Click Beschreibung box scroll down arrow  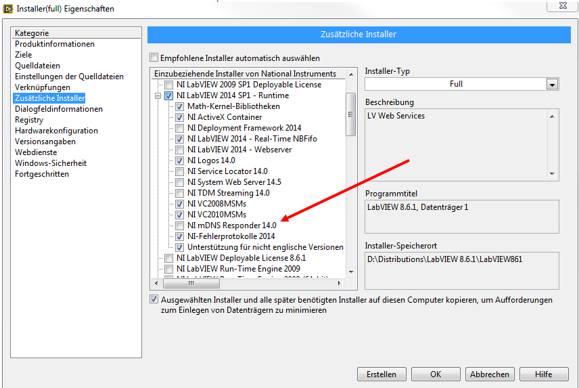[x=552, y=173]
